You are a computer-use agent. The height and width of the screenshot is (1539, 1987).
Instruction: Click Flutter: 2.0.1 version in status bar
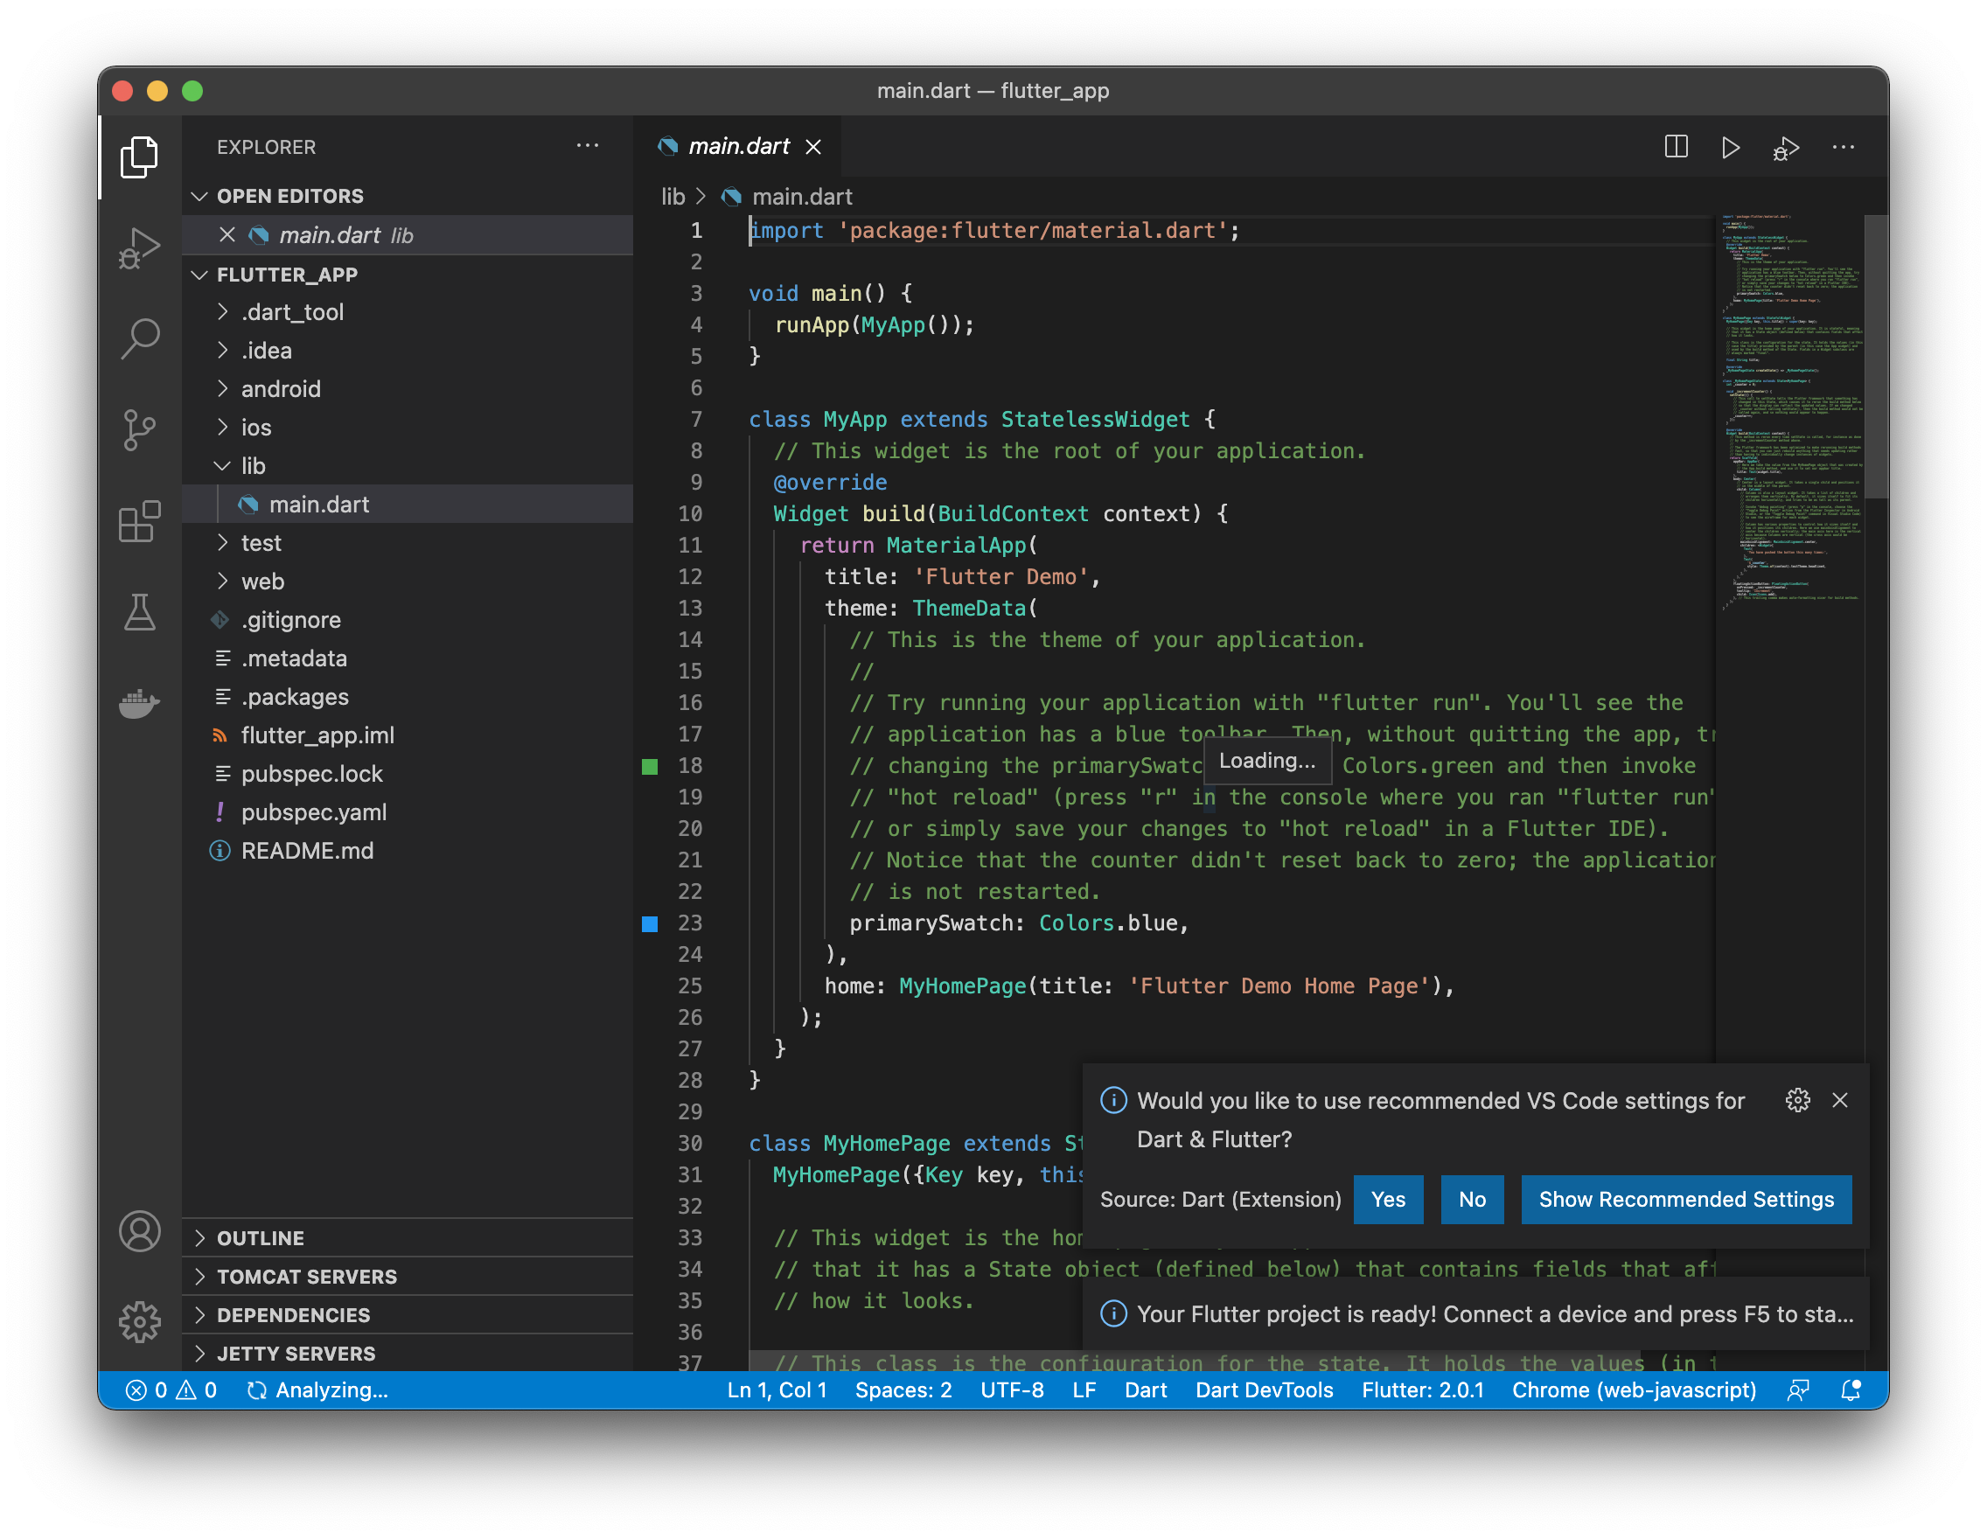1422,1389
